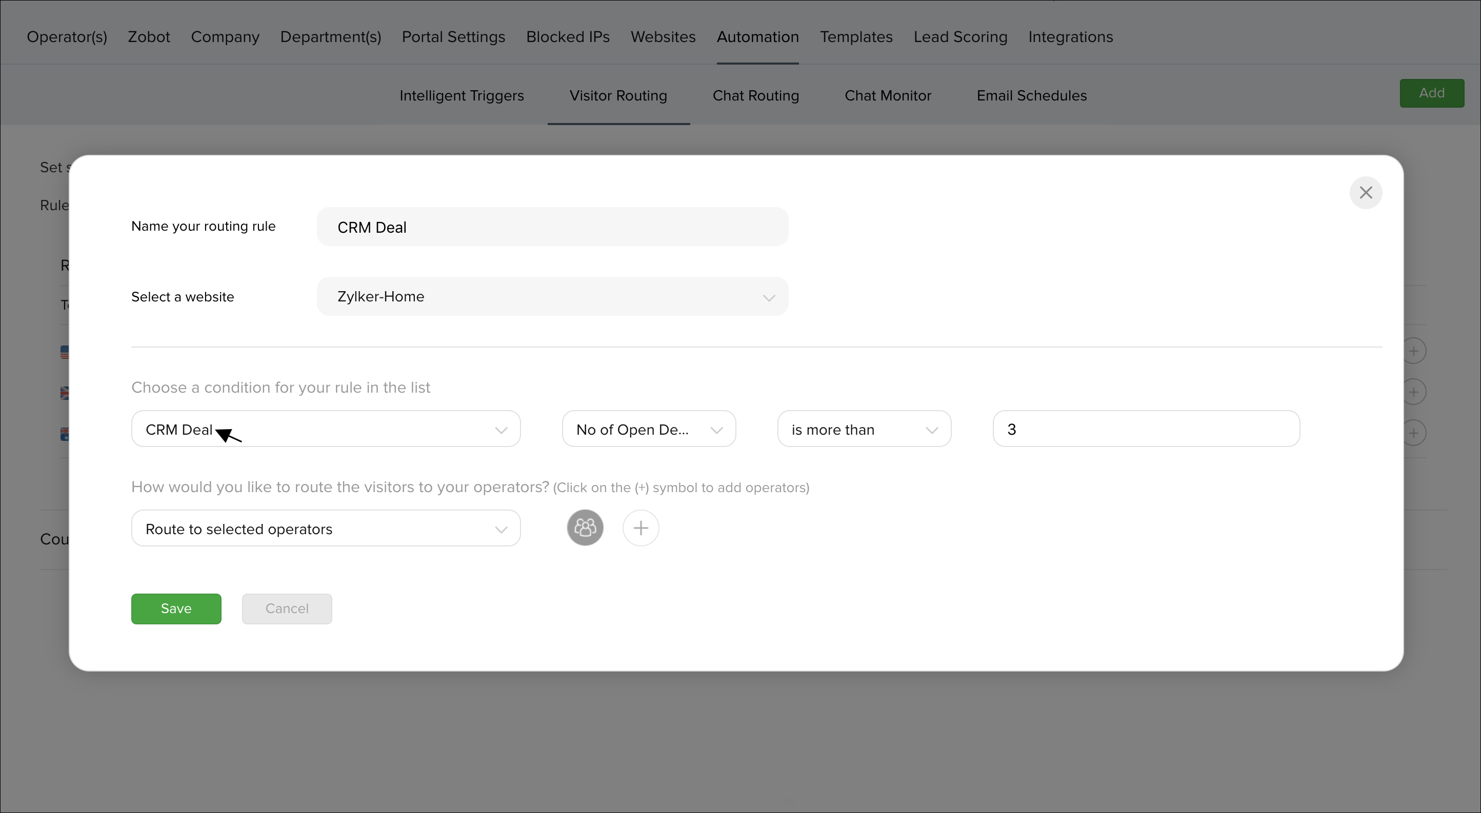Open Route to selected operators dropdown
1481x813 pixels.
pyautogui.click(x=326, y=529)
